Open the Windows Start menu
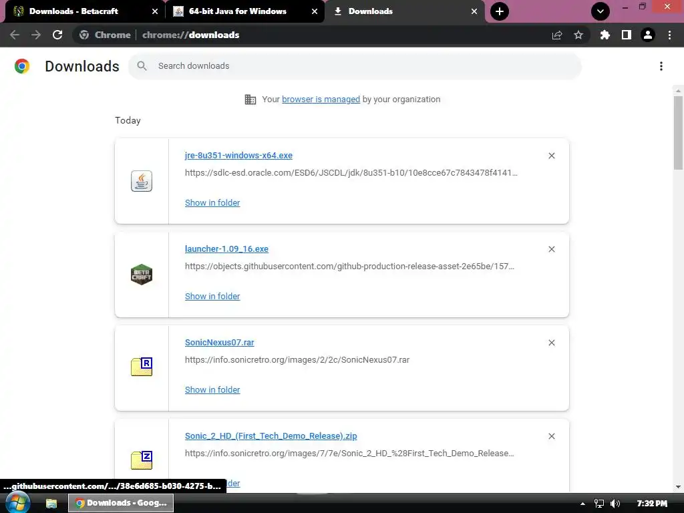 pyautogui.click(x=17, y=503)
